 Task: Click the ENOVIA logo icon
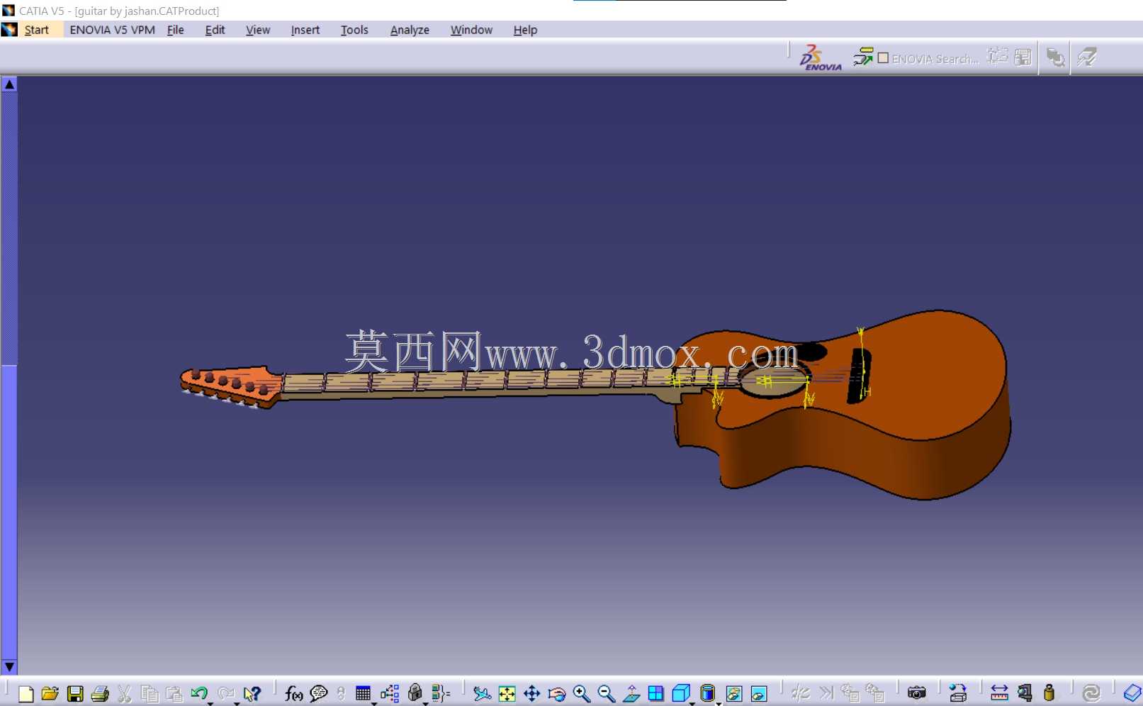pos(821,58)
